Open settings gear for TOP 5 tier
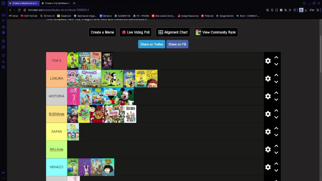 click(268, 61)
